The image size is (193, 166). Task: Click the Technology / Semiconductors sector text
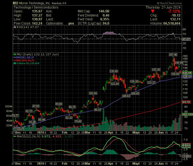pyautogui.click(x=36, y=7)
